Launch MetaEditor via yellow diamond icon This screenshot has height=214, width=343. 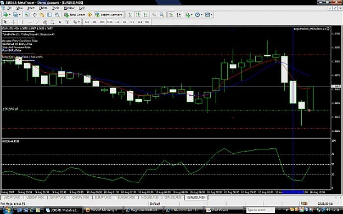(x=89, y=15)
